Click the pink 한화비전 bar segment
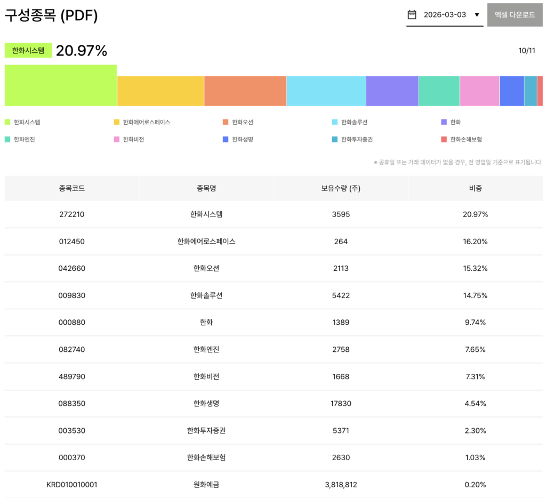This screenshot has height=498, width=546. pyautogui.click(x=479, y=91)
